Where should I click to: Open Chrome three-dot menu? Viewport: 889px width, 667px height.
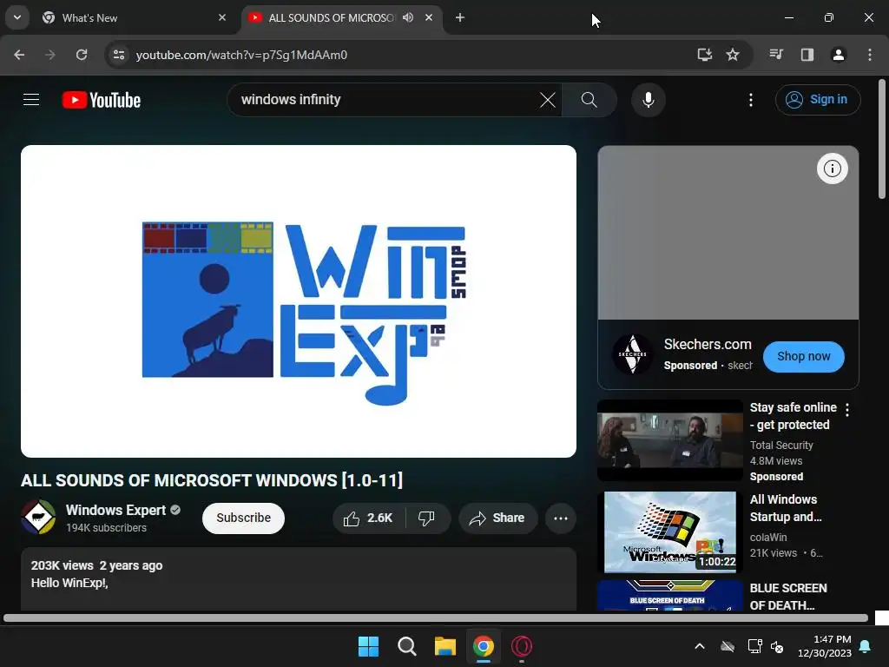tap(870, 55)
